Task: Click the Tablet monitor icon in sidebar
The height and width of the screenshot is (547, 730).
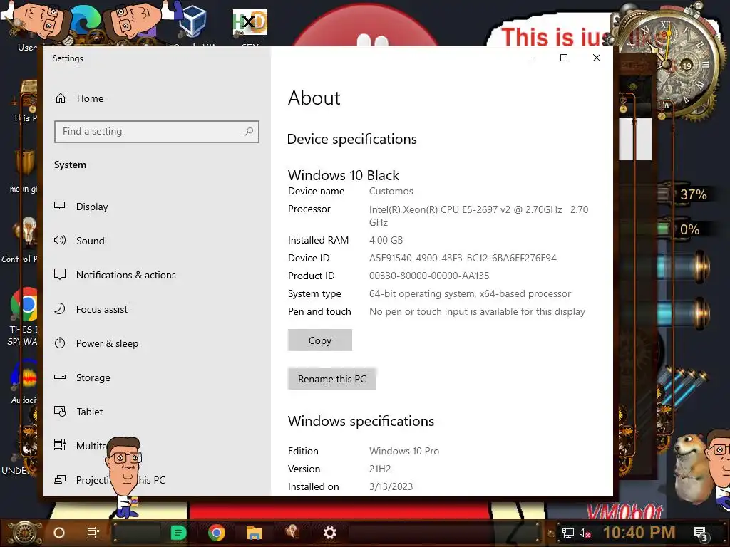Action: 60,412
